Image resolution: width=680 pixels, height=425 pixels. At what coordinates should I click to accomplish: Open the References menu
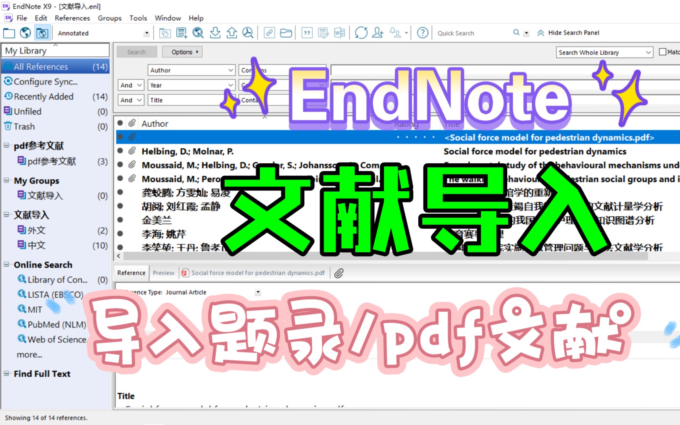(72, 18)
